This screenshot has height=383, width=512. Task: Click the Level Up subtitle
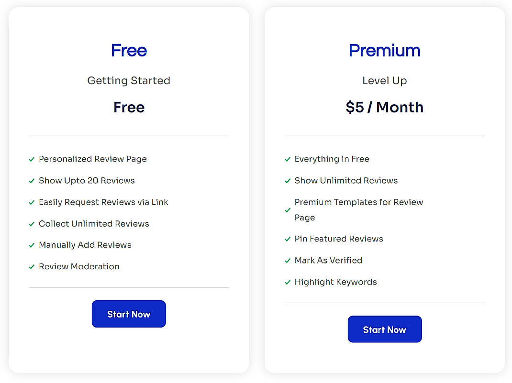coord(384,80)
